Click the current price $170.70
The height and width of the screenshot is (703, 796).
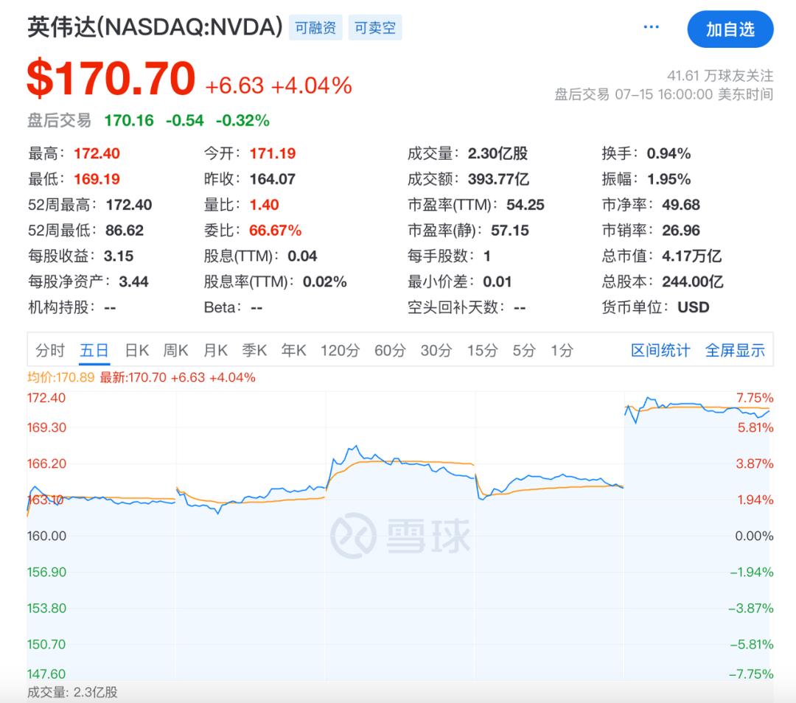[111, 79]
